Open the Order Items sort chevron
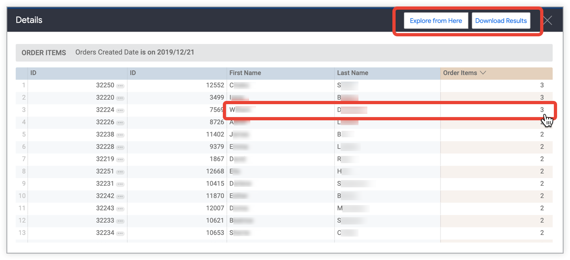The width and height of the screenshot is (570, 260). [483, 73]
